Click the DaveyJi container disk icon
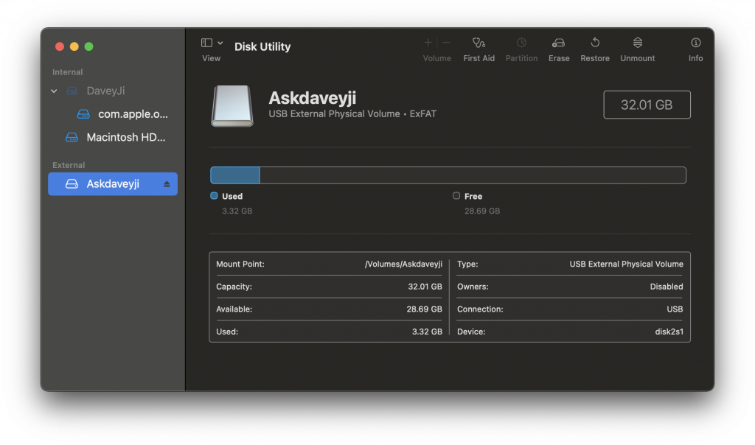This screenshot has height=445, width=755. pos(72,91)
